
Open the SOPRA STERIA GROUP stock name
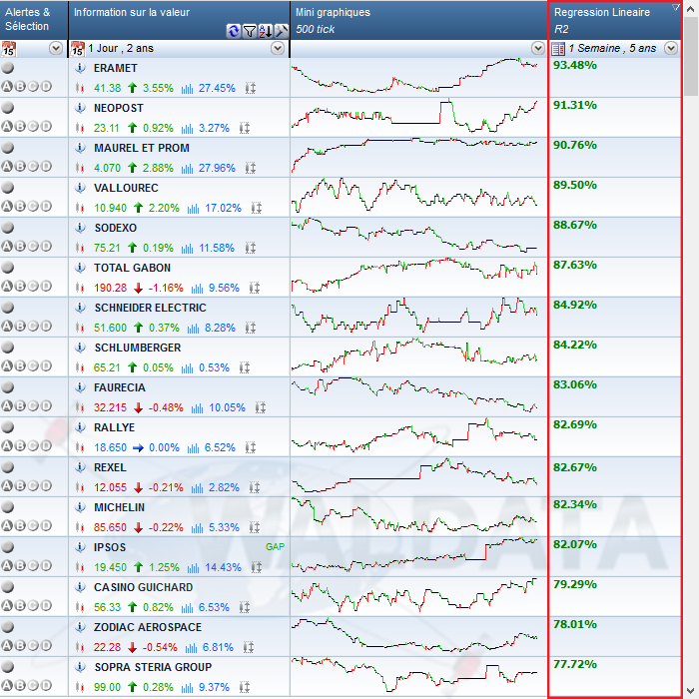pos(153,667)
